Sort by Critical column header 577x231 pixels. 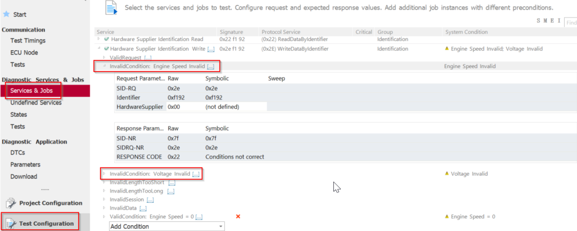[x=364, y=32]
